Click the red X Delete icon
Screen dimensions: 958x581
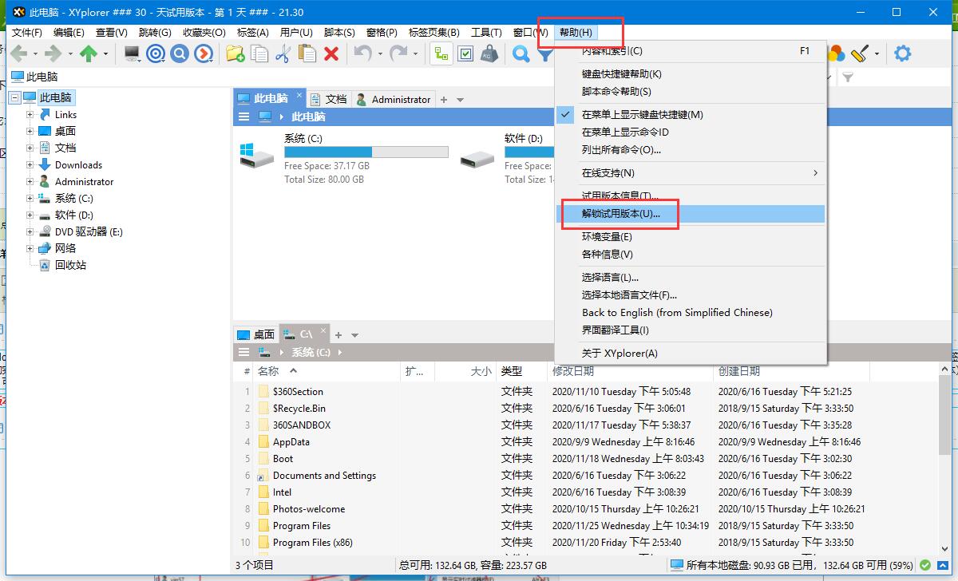pos(331,53)
